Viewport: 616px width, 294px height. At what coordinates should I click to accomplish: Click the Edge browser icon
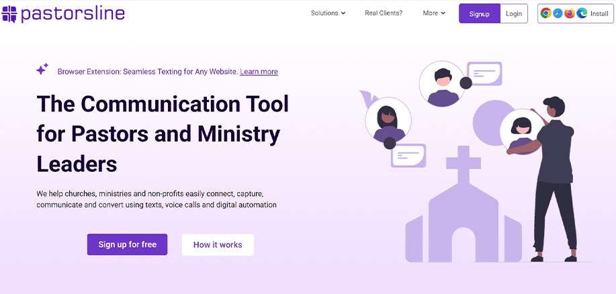(x=581, y=13)
